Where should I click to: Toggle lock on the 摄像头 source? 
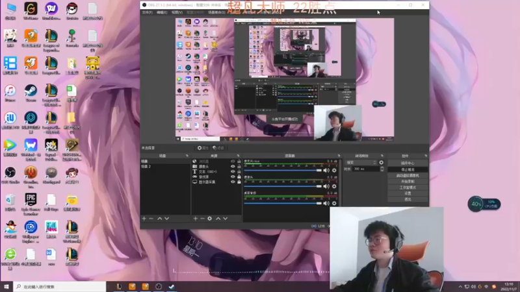pos(239,167)
